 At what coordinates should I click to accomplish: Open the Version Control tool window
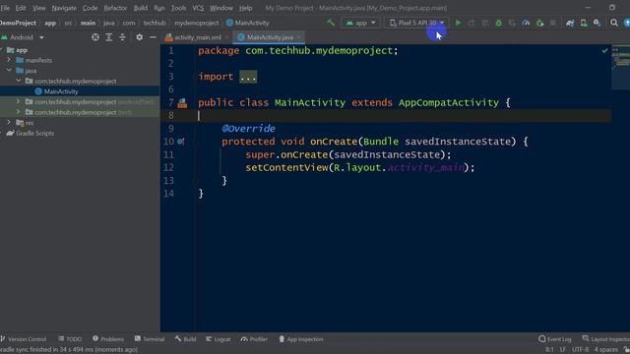[x=24, y=339]
